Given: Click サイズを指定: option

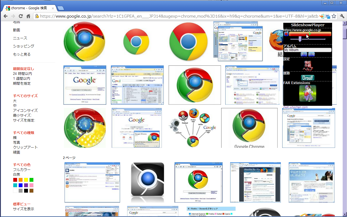Looking at the screenshot, I should pyautogui.click(x=24, y=120).
